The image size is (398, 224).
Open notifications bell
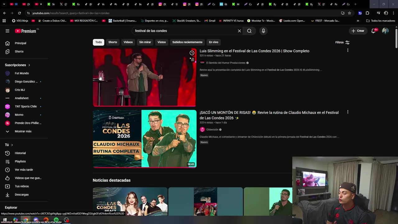click(374, 31)
